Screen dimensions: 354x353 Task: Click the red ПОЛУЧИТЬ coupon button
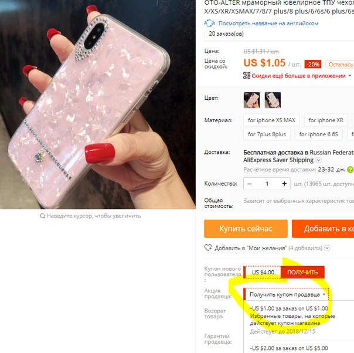[x=302, y=272]
